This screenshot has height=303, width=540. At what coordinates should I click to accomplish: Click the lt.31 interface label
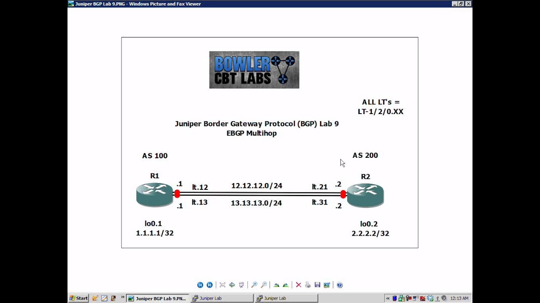click(x=320, y=202)
